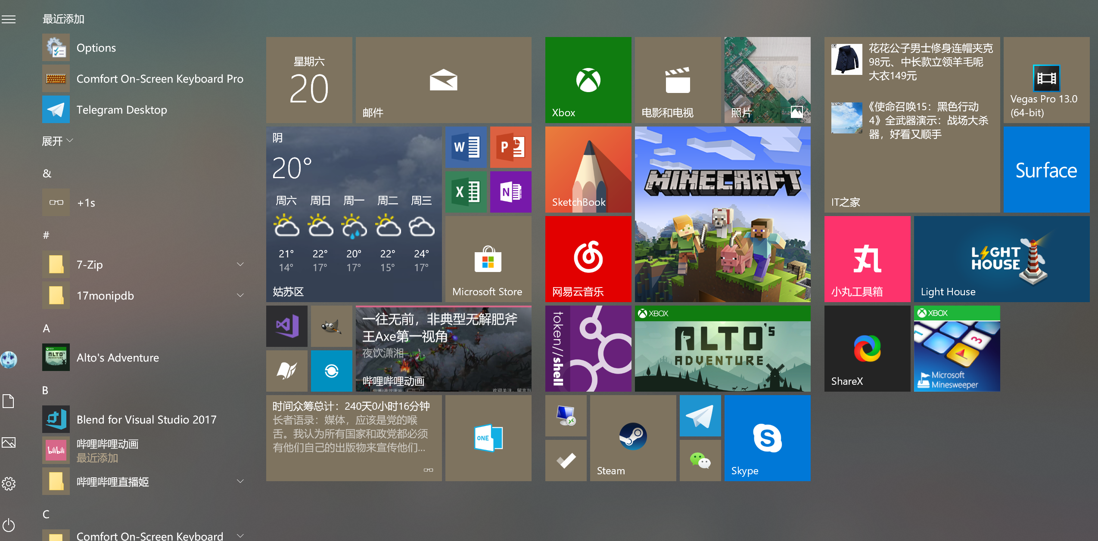Launch the Vegas Pro 13.0 tile
The image size is (1098, 541).
(1046, 80)
